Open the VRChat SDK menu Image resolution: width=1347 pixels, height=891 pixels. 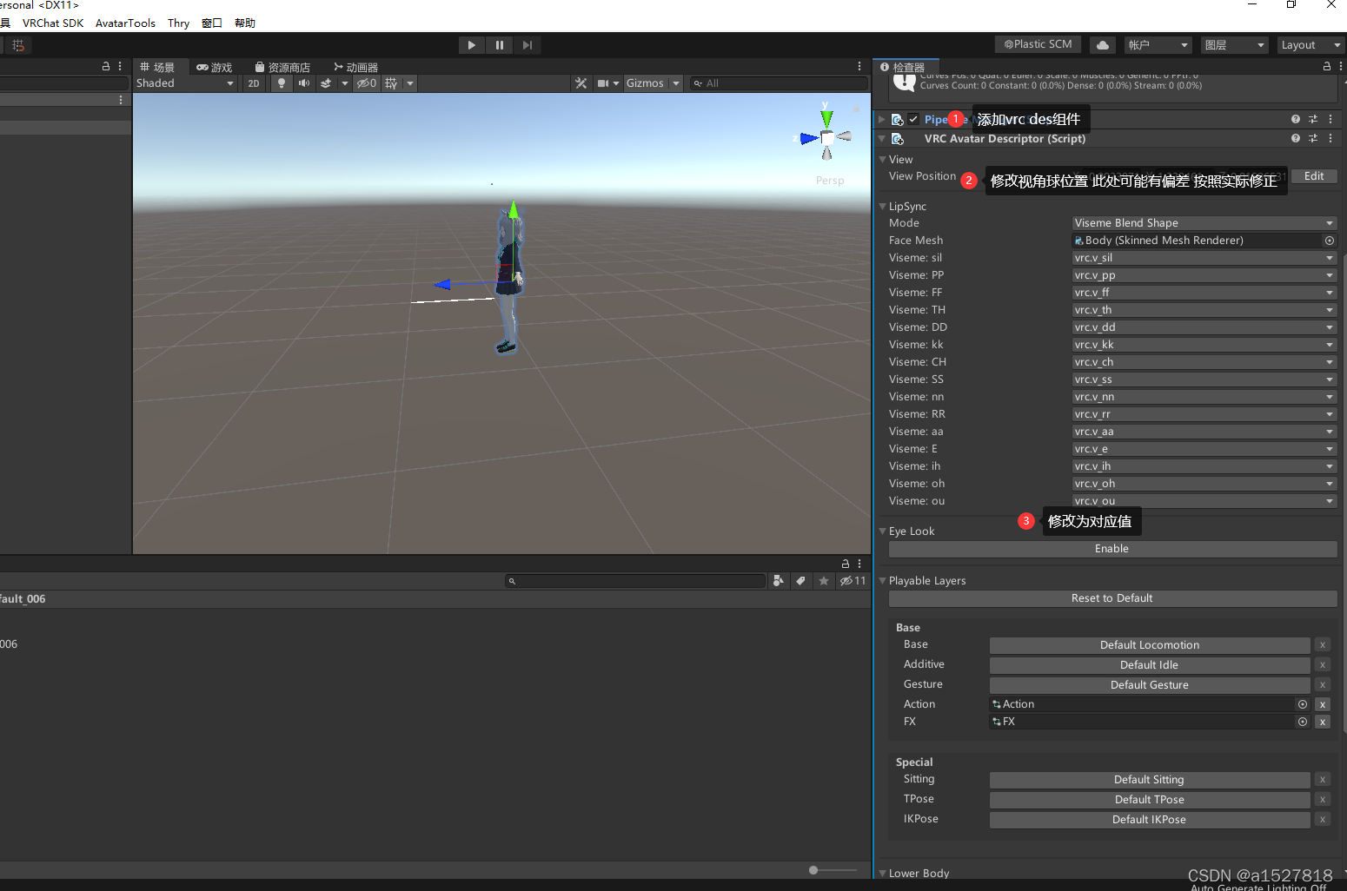(53, 23)
